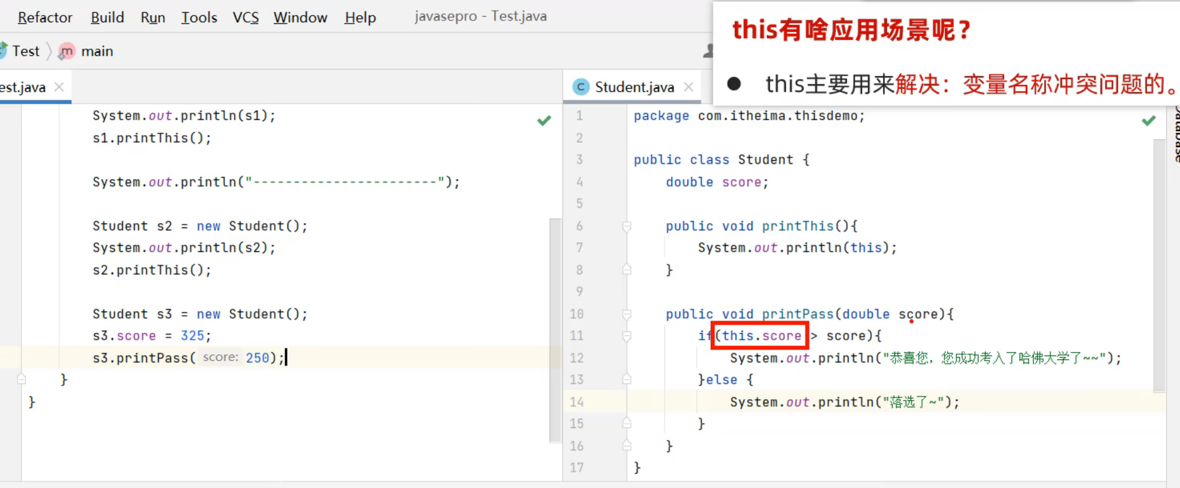Click 'System.out.println(this);' statement

click(797, 248)
